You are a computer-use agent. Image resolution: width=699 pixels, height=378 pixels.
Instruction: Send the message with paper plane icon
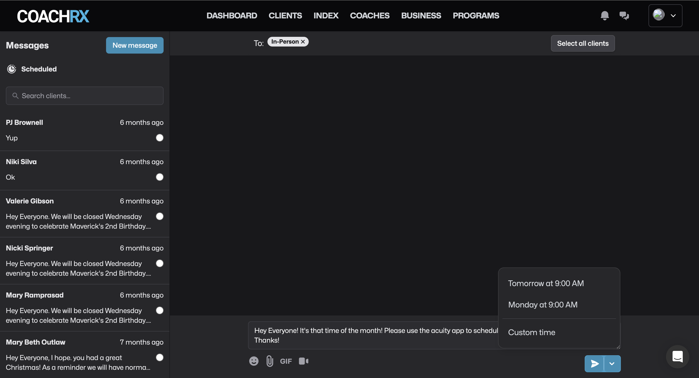tap(594, 363)
